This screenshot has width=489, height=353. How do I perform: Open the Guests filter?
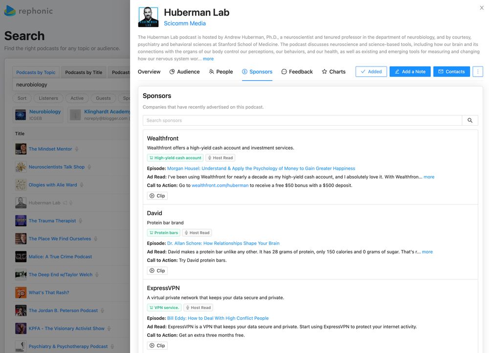coord(103,98)
